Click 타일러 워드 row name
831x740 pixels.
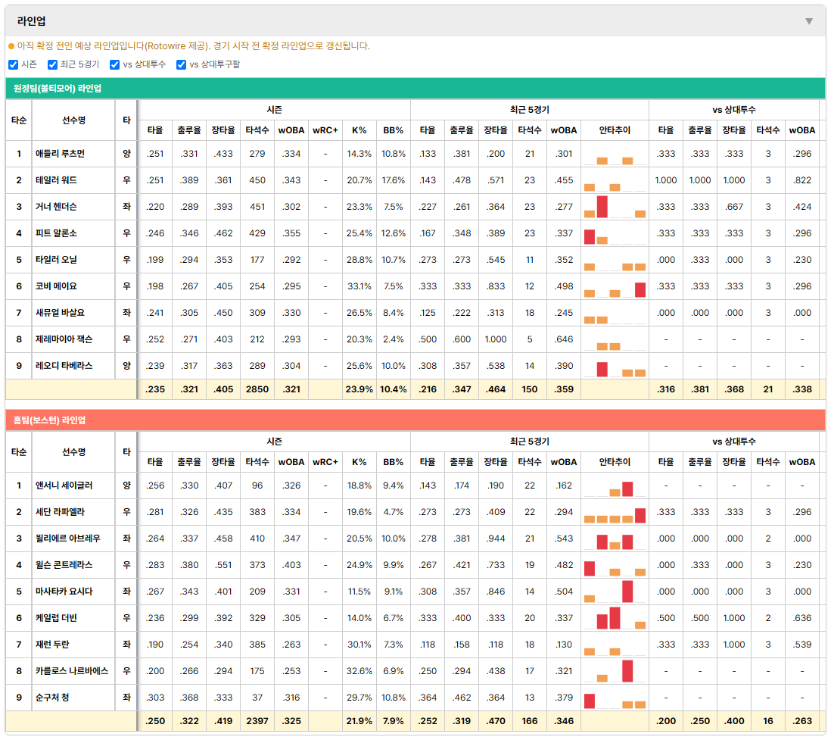[56, 180]
